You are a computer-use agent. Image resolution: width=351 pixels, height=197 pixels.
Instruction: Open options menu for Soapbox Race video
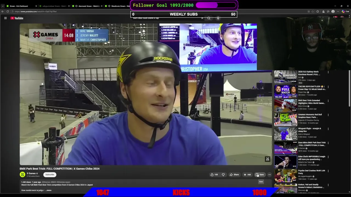pyautogui.click(x=328, y=115)
